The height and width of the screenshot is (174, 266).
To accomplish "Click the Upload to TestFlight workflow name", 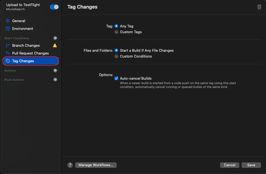I will click(x=23, y=5).
